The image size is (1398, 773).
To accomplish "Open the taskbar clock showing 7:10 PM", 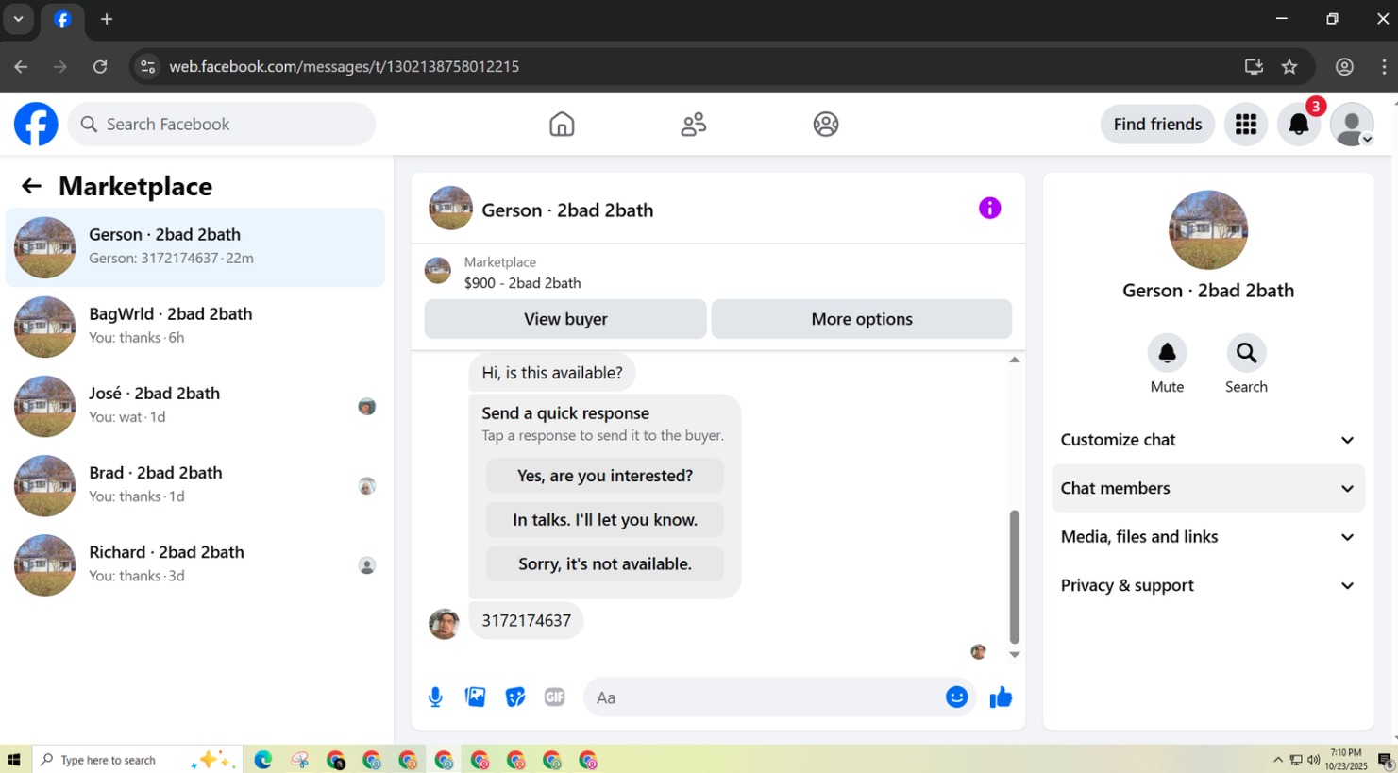I will (1345, 760).
